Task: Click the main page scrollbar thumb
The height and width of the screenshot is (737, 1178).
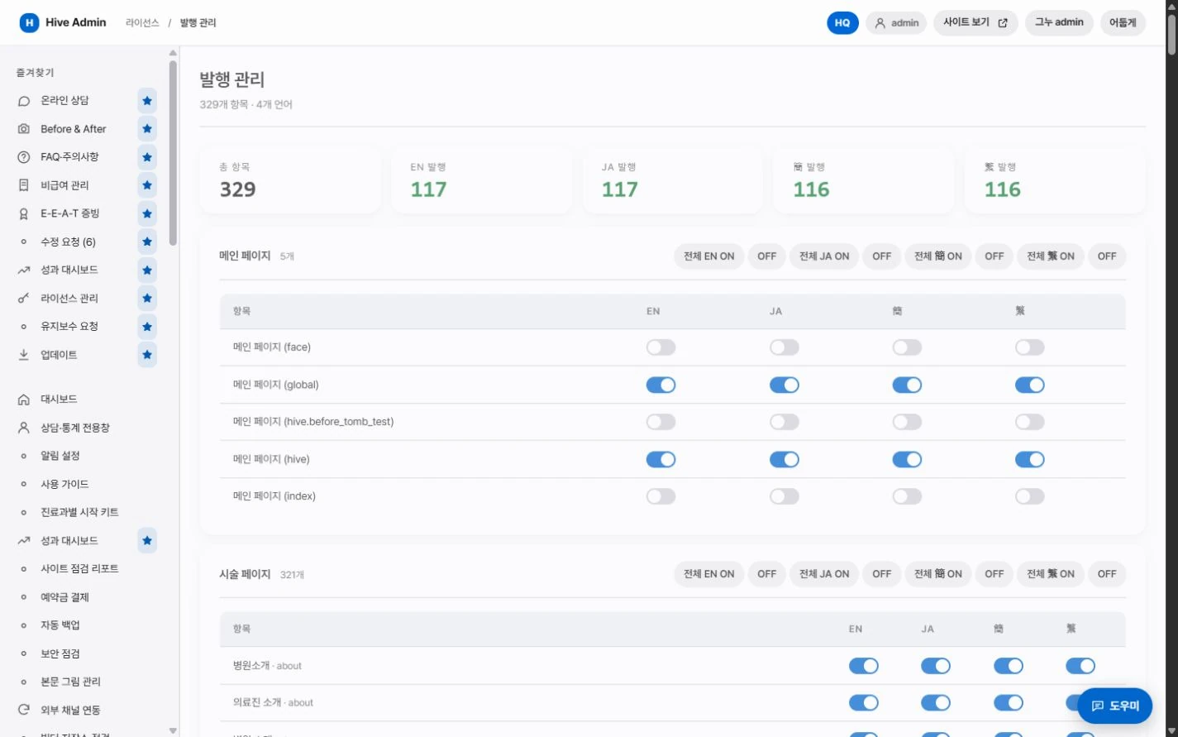Action: tap(1171, 35)
